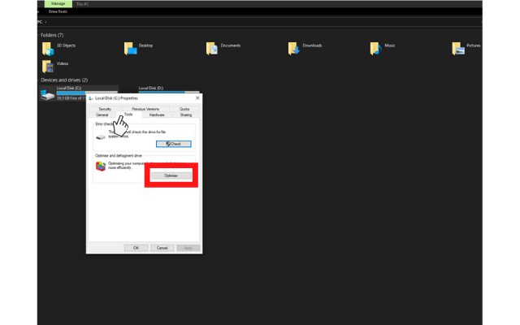This screenshot has width=520, height=325.
Task: Click the 'Desktop' folder name
Action: tap(145, 45)
